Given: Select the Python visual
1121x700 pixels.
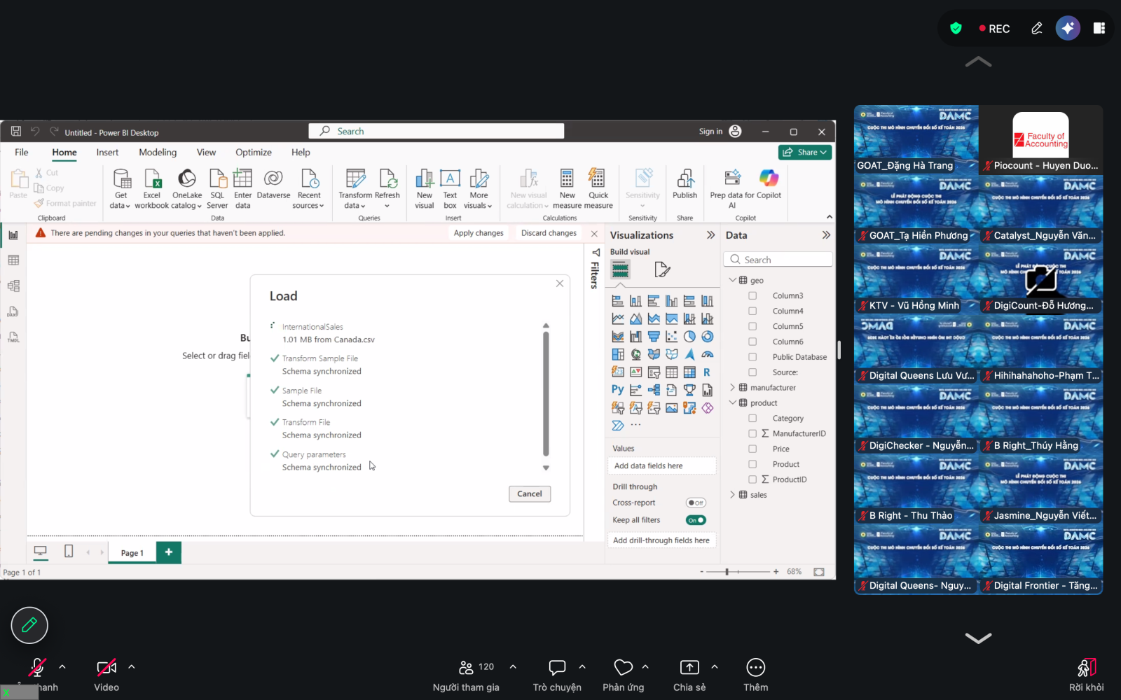Looking at the screenshot, I should tap(618, 390).
